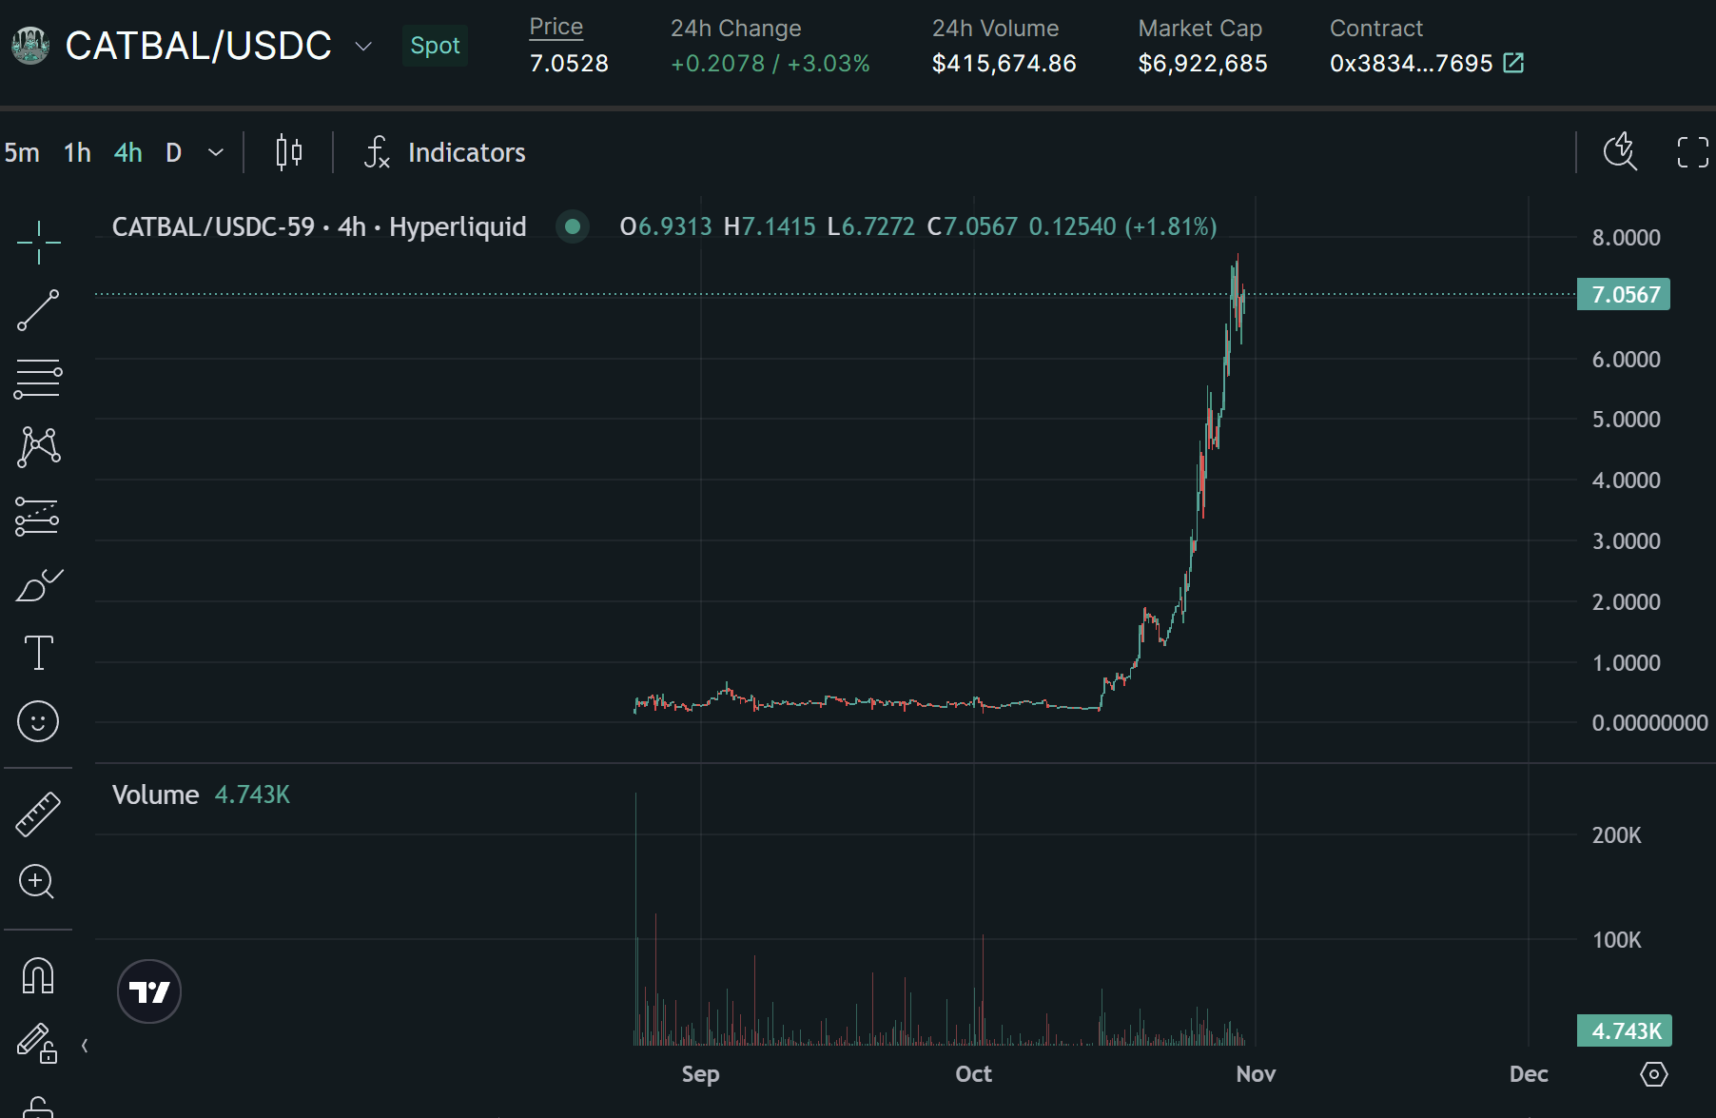
Task: Open the chart settings gear icon
Action: [x=1654, y=1074]
